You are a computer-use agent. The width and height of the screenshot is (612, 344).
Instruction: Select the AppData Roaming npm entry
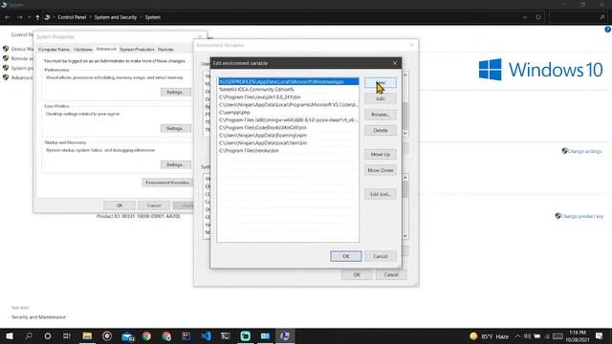[x=289, y=136]
